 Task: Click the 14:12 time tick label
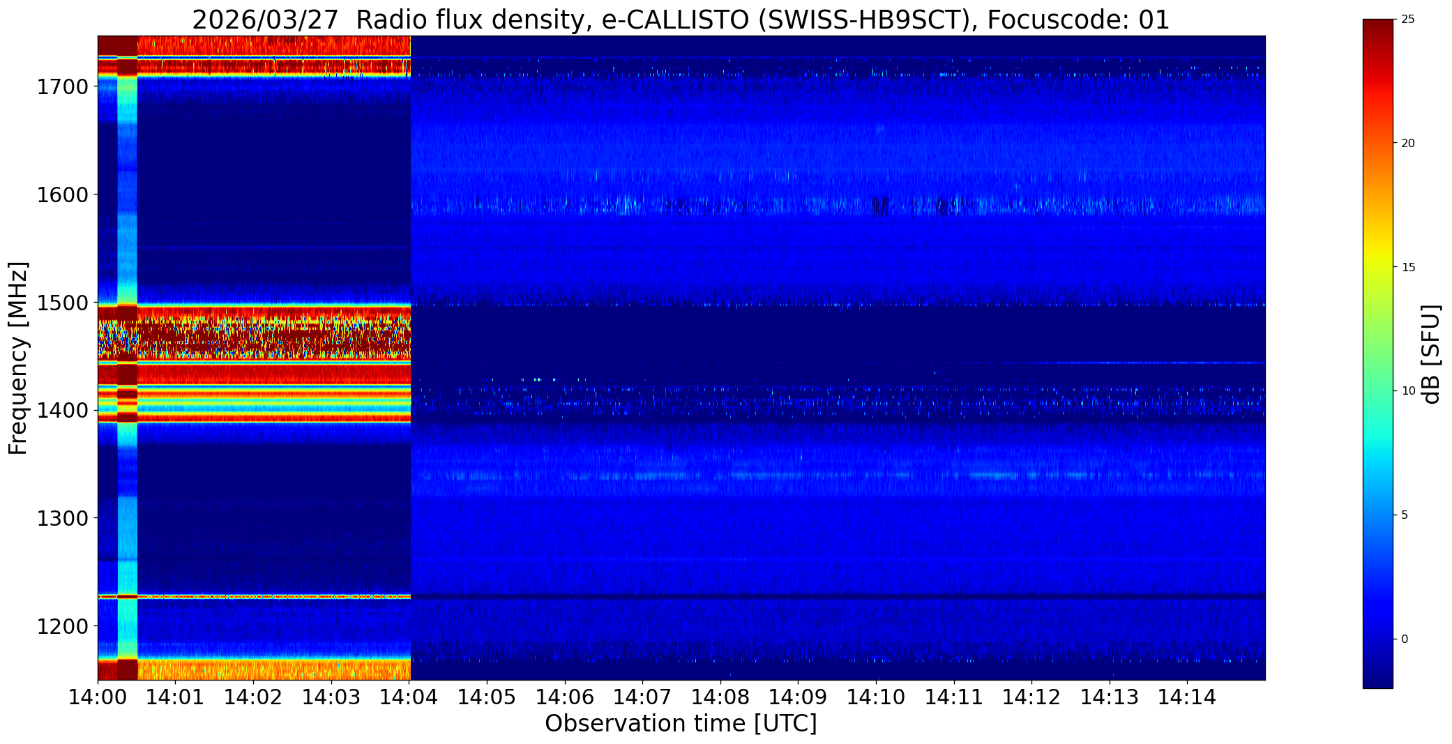click(1031, 697)
